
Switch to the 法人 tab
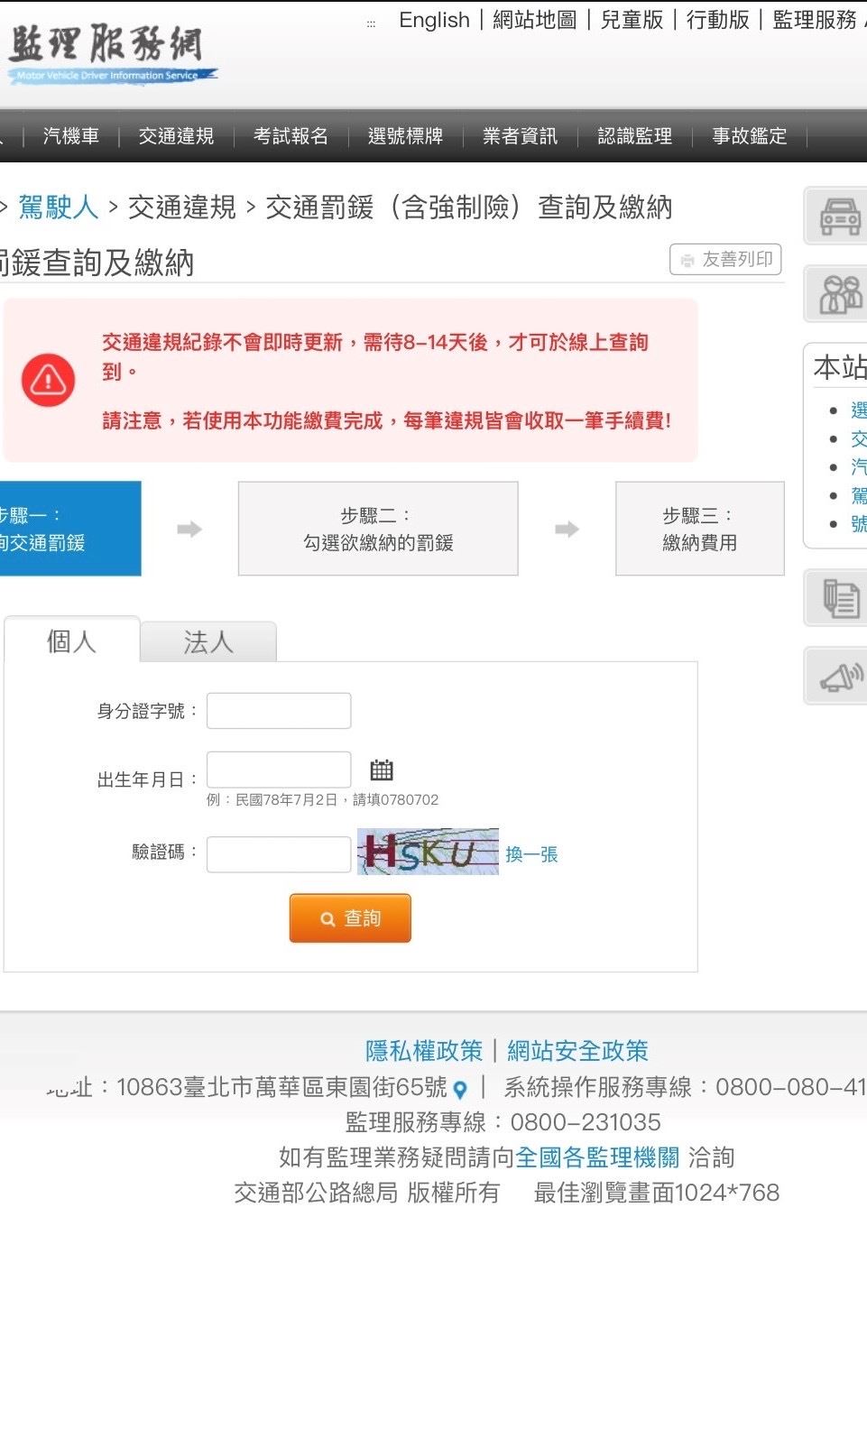(208, 641)
